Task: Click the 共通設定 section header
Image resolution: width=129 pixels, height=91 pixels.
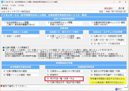Action: pyautogui.click(x=64, y=28)
